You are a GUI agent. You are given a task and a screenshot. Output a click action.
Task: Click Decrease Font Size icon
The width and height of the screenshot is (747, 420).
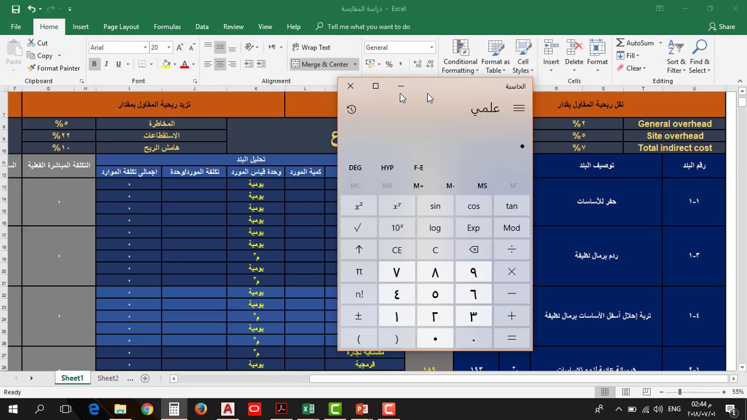pos(192,47)
